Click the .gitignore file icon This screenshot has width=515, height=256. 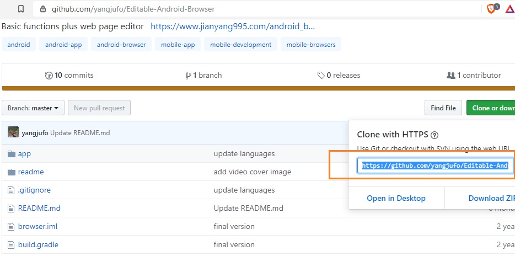tap(12, 190)
